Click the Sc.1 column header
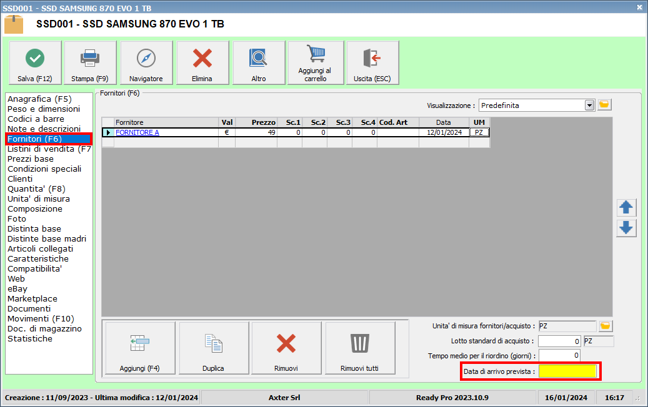This screenshot has width=648, height=407. point(290,122)
